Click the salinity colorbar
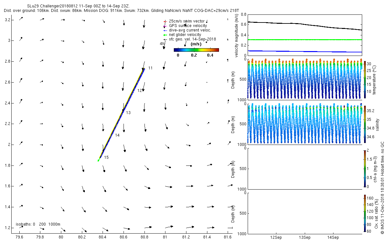The width and height of the screenshot is (387, 241). [x=365, y=123]
